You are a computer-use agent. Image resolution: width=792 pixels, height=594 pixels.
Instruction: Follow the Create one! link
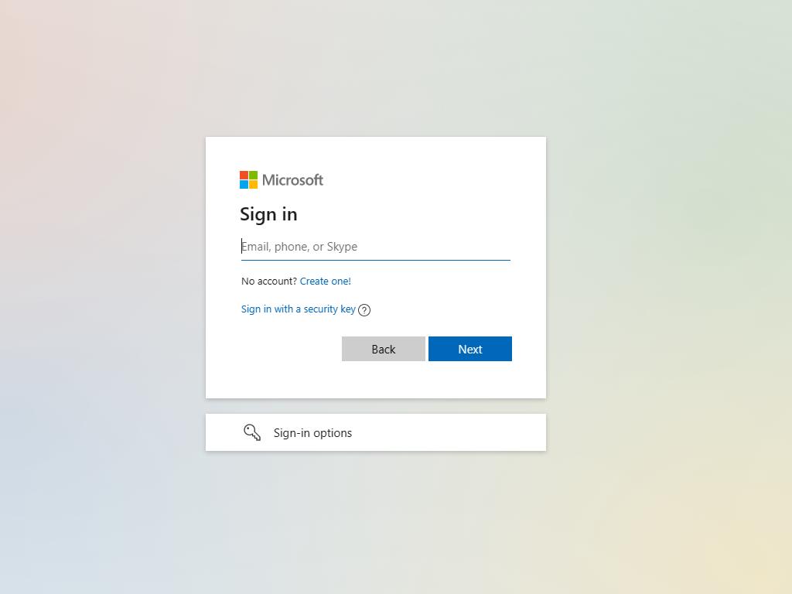click(326, 282)
